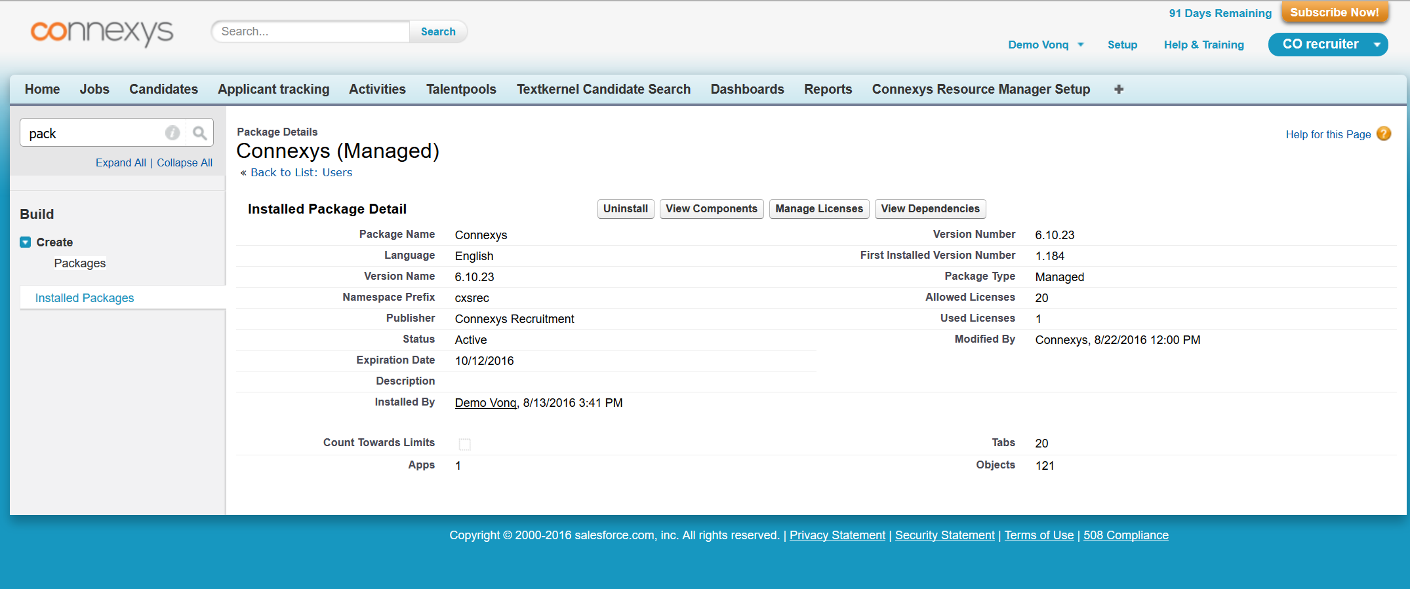Viewport: 1410px width, 589px height.
Task: Click the orange help question mark icon
Action: [1384, 134]
